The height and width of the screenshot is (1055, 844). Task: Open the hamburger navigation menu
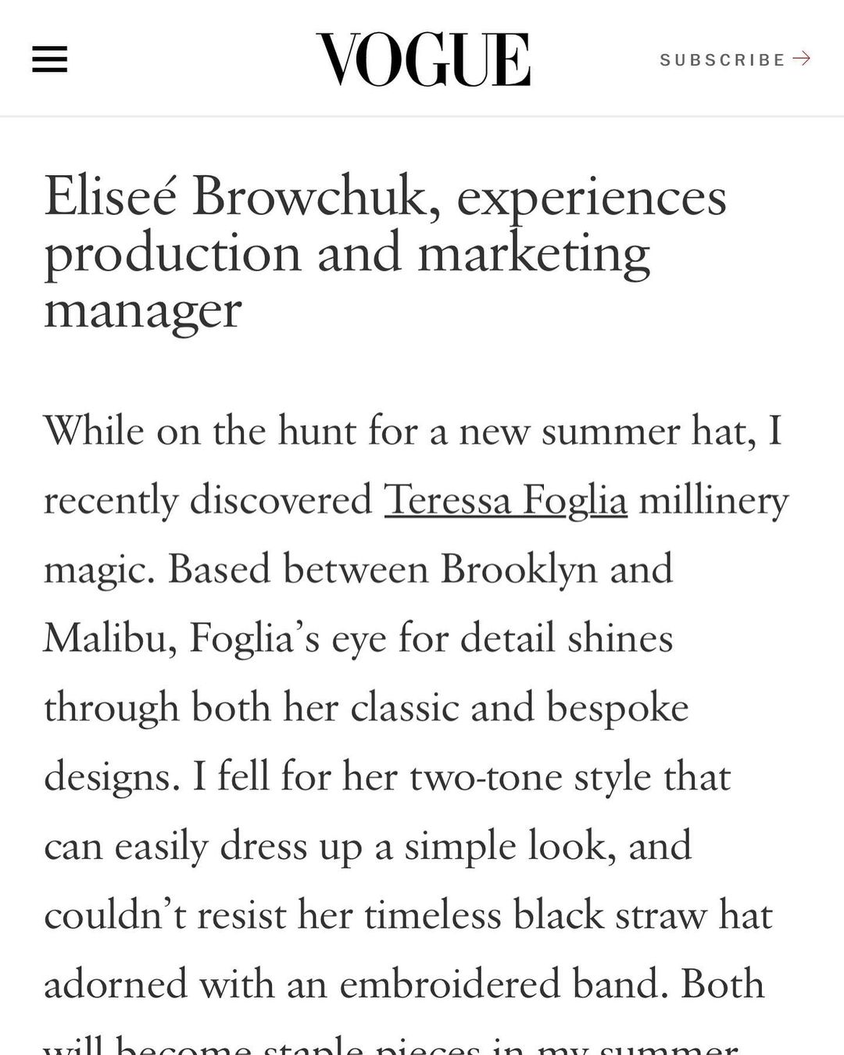point(49,59)
